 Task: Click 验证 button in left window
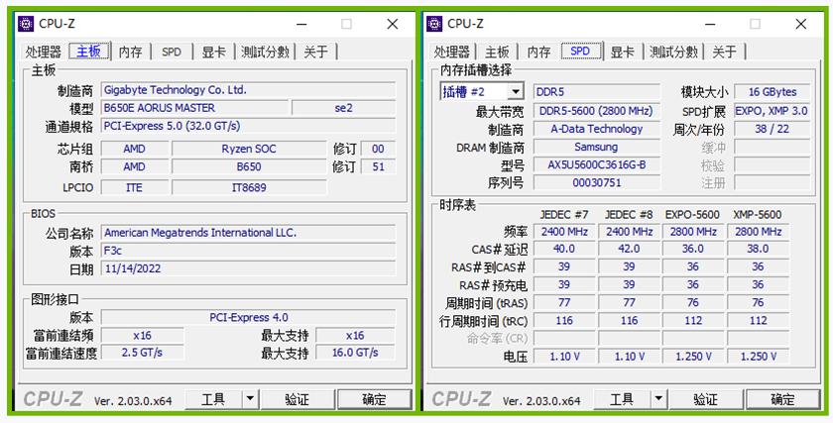click(297, 399)
